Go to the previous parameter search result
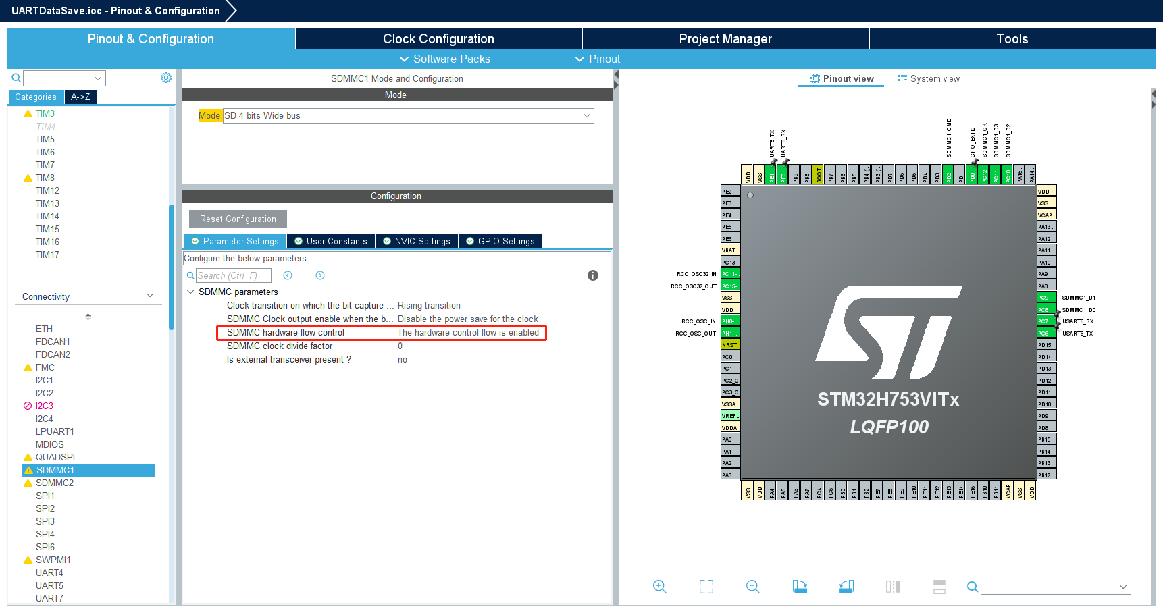The width and height of the screenshot is (1163, 613). coord(288,275)
